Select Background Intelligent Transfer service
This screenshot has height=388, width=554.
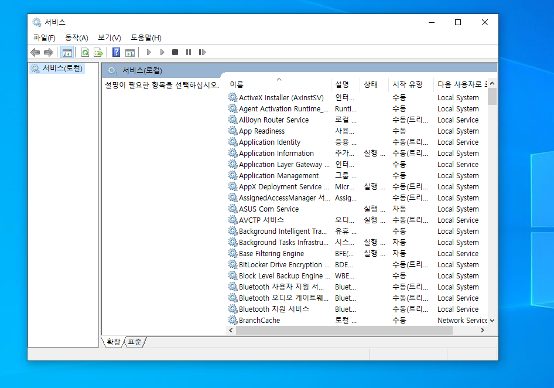(357, 231)
